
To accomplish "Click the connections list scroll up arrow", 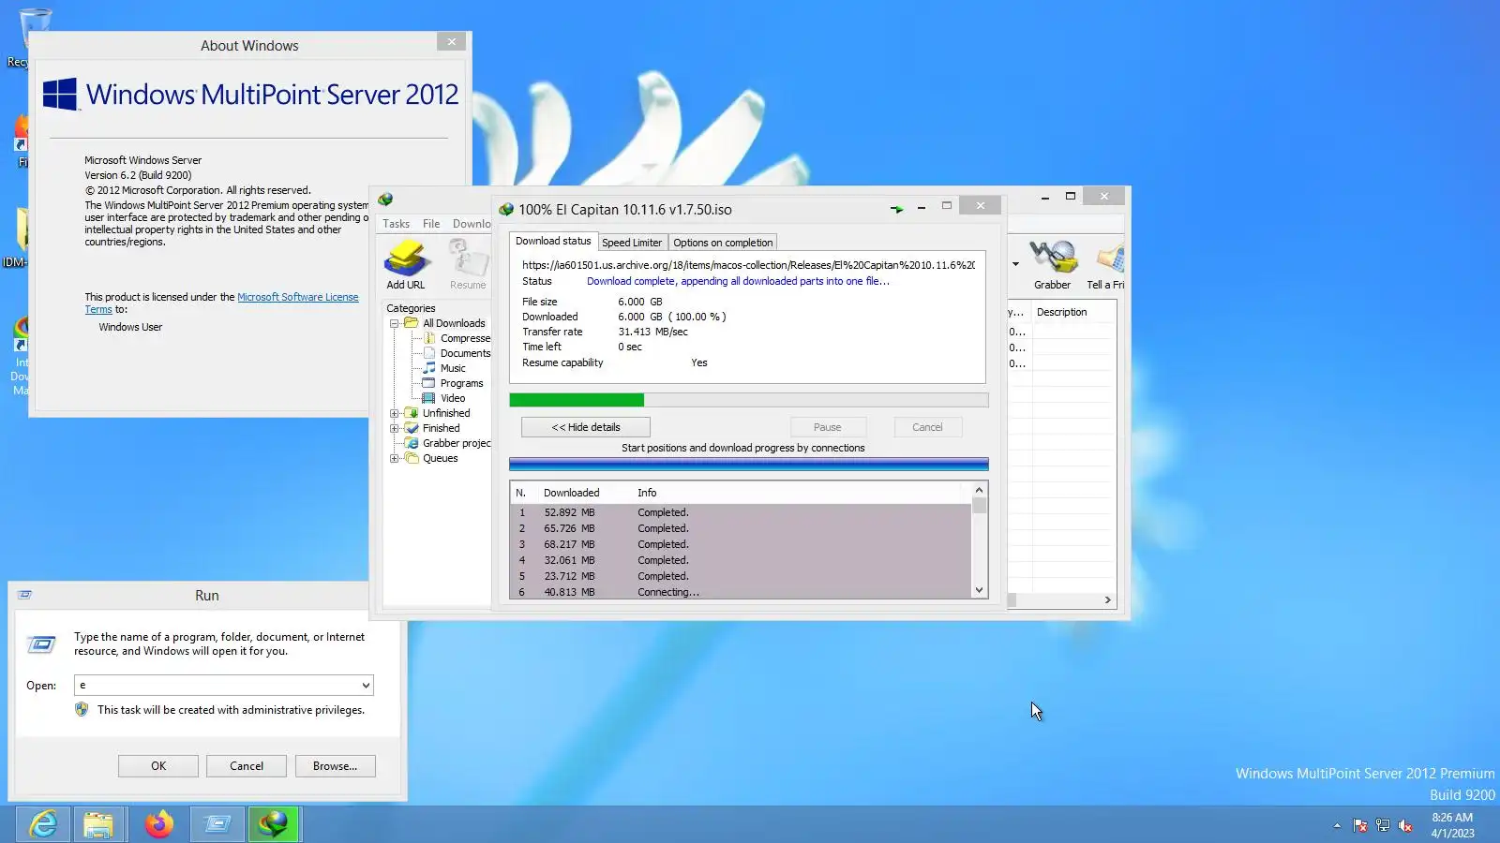I will (979, 490).
